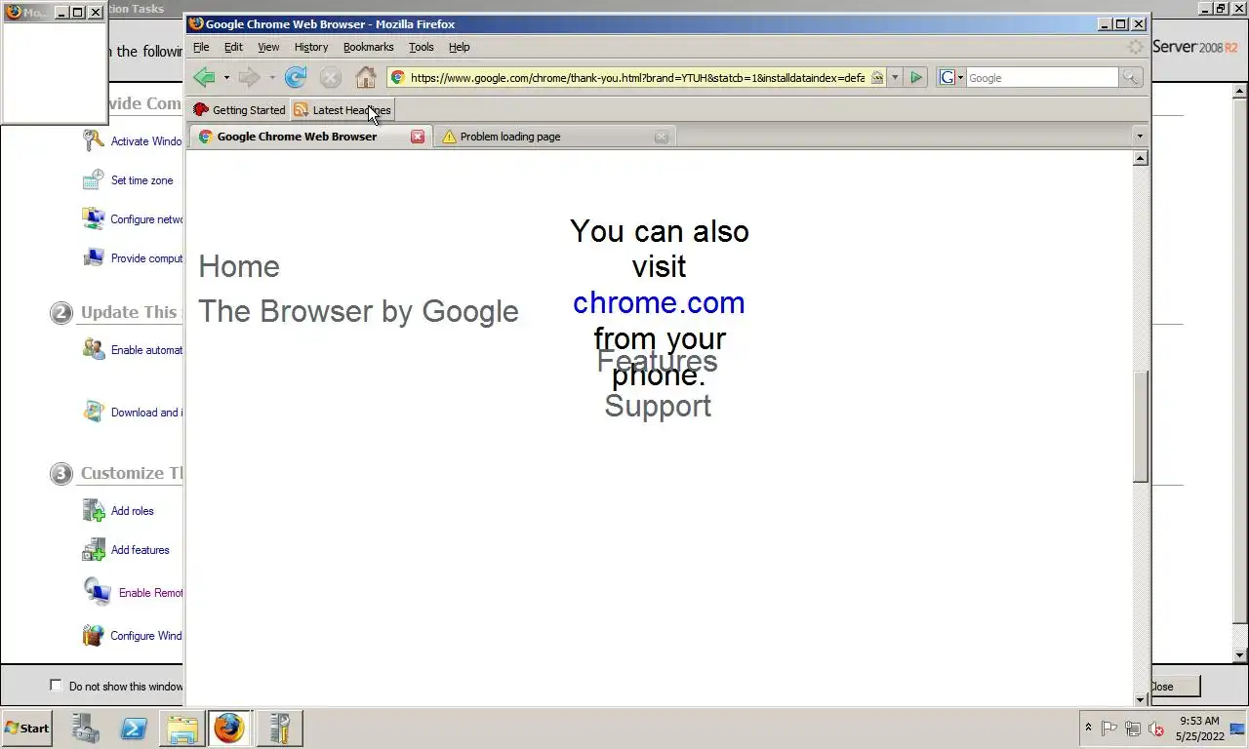Open the back history dropdown arrow
This screenshot has width=1249, height=749.
point(226,77)
